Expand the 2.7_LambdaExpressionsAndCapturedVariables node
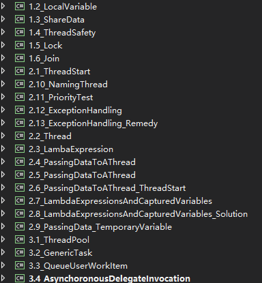 pyautogui.click(x=3, y=200)
